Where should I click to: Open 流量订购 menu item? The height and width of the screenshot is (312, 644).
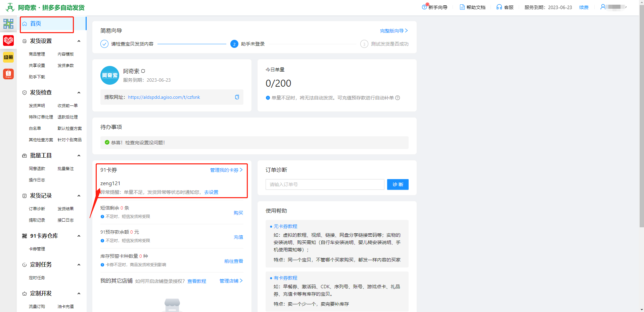point(37,306)
